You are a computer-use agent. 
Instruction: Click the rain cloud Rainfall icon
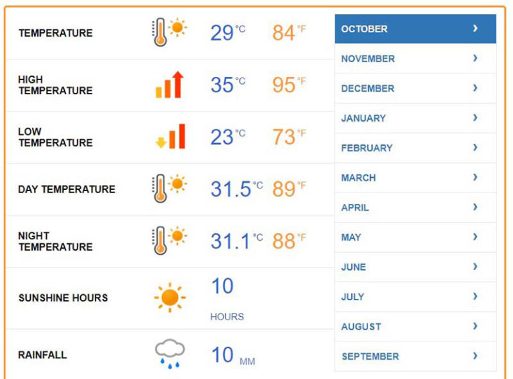click(170, 354)
